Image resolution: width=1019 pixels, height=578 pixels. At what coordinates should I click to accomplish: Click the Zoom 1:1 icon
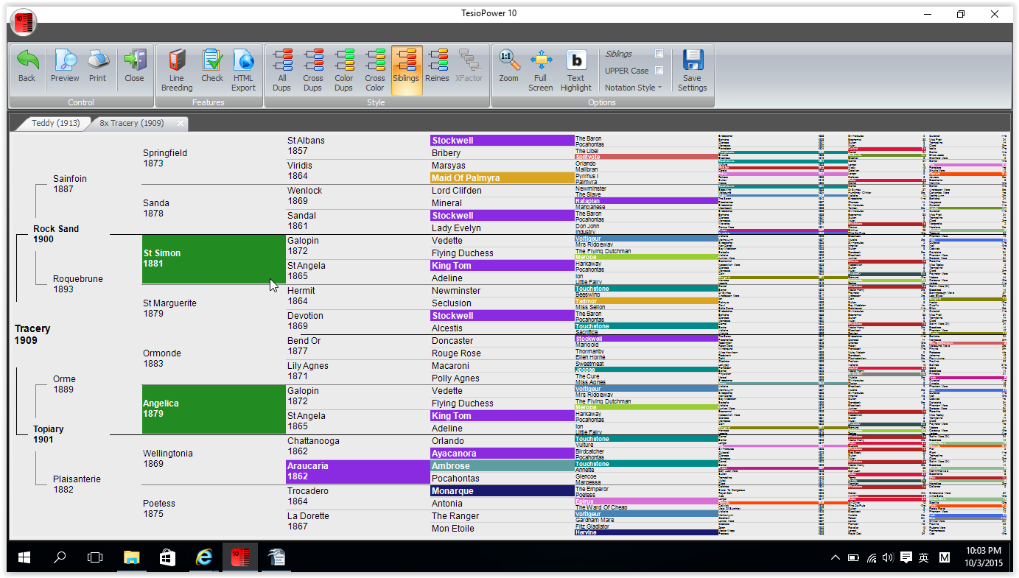508,61
